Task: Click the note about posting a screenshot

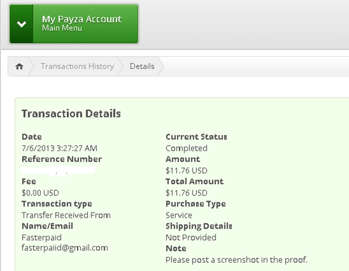Action: 236,260
